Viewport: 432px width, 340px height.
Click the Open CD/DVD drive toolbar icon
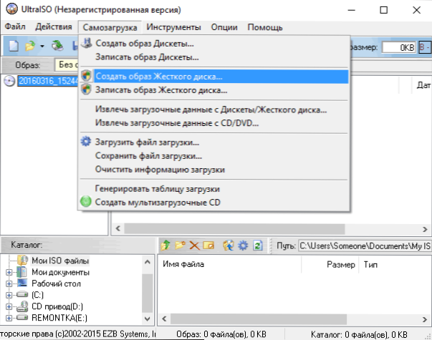pos(57,46)
